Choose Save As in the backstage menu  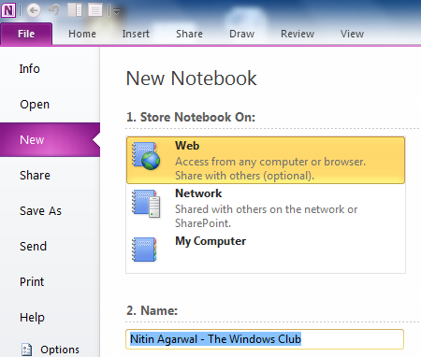tap(40, 211)
